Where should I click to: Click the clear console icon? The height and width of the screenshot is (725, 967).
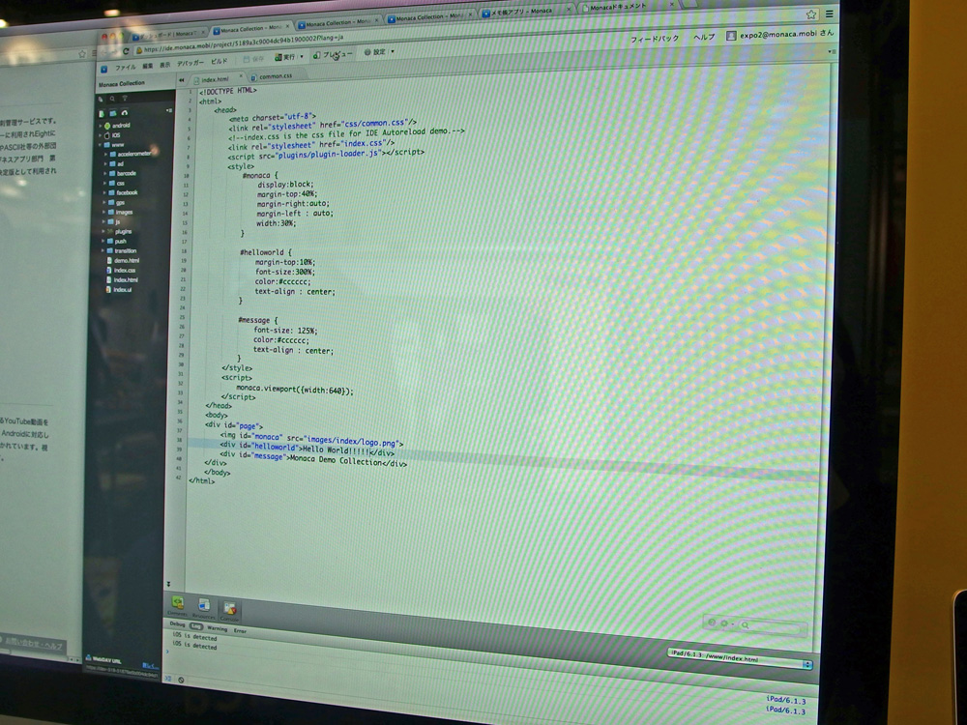tap(182, 680)
